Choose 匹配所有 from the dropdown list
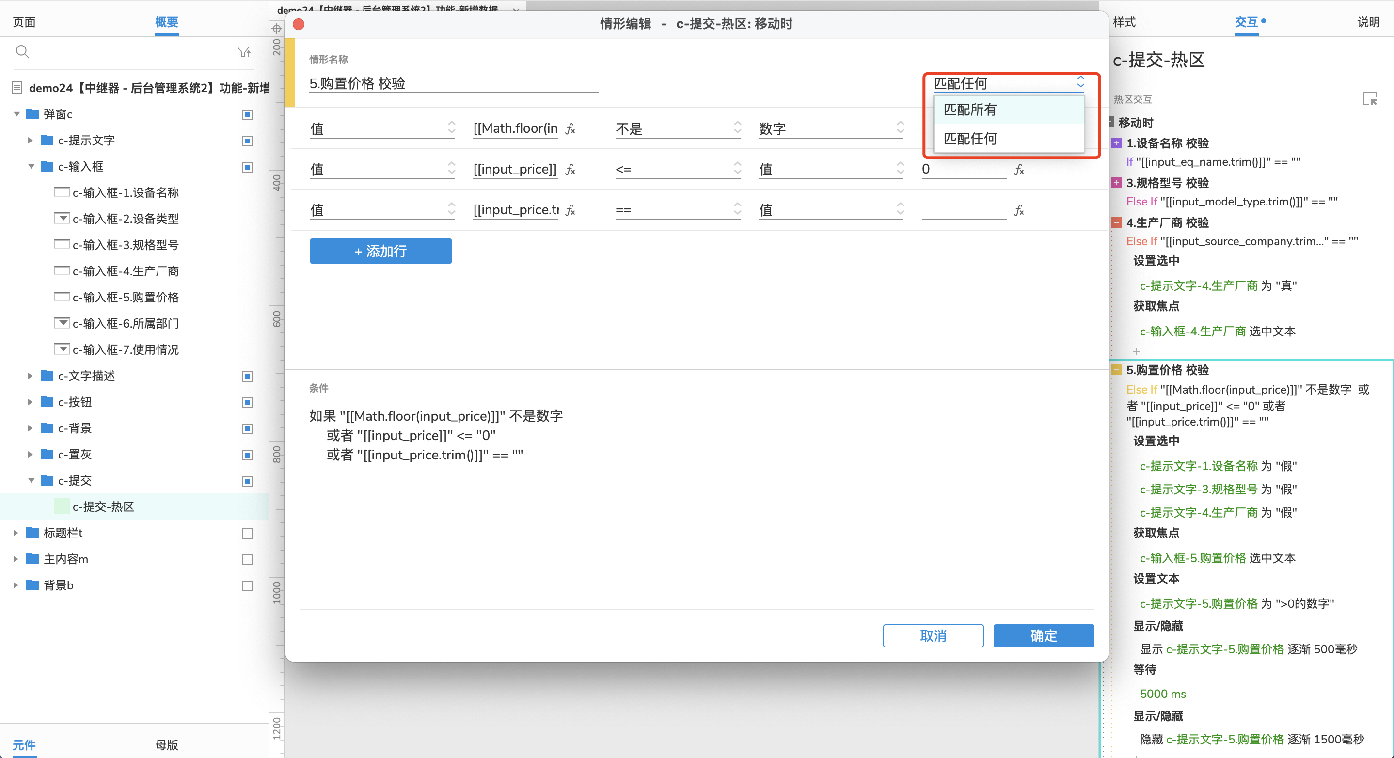Screen dimensions: 1394x758 (x=1009, y=110)
